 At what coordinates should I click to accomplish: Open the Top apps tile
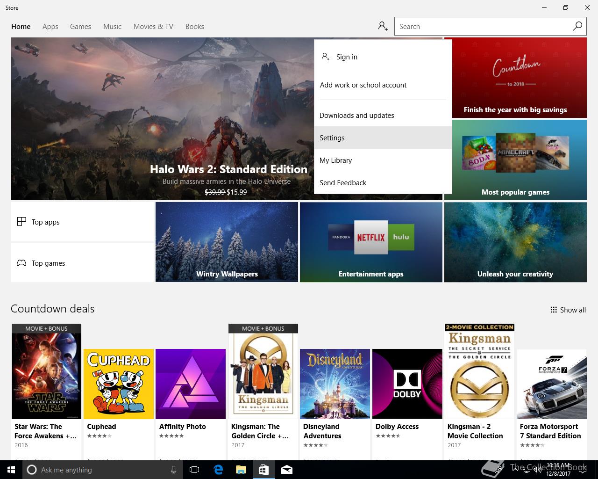click(82, 222)
